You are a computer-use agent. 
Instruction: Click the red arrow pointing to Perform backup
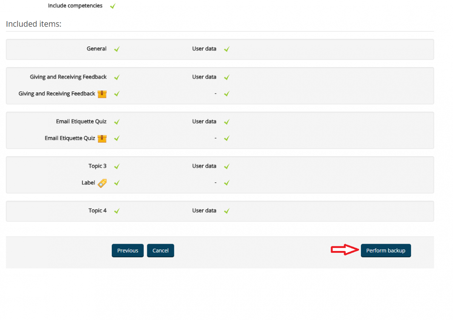[x=344, y=250]
